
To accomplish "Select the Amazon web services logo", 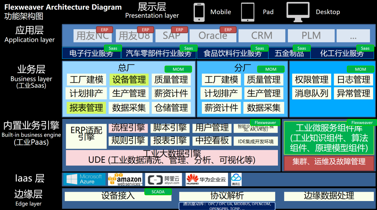I will coord(125,179).
